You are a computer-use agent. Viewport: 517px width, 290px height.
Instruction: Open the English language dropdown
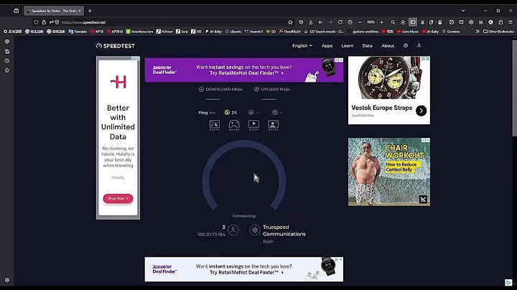pyautogui.click(x=302, y=46)
